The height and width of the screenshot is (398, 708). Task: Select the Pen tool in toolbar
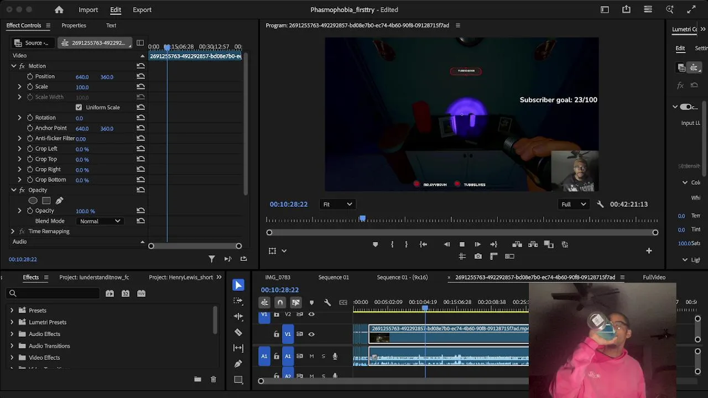pyautogui.click(x=238, y=364)
